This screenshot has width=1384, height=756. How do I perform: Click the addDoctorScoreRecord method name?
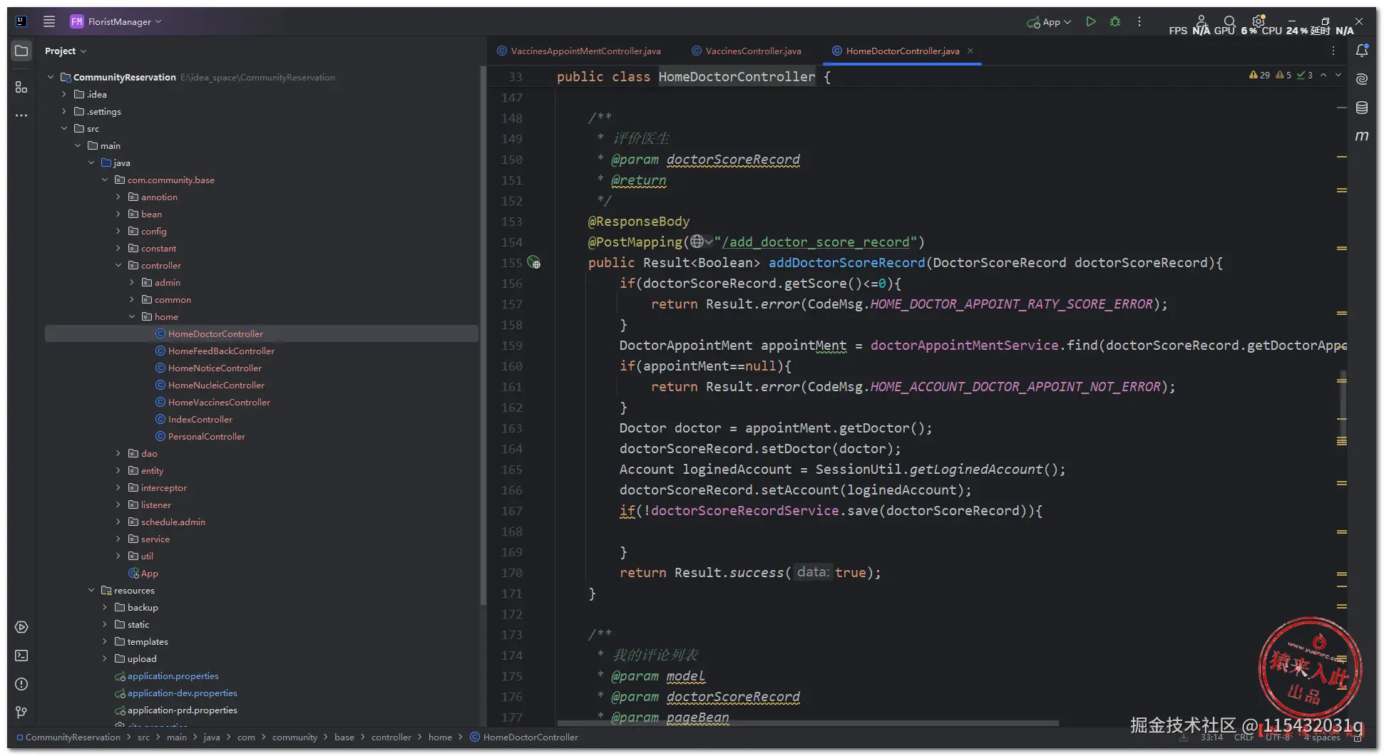point(846,263)
